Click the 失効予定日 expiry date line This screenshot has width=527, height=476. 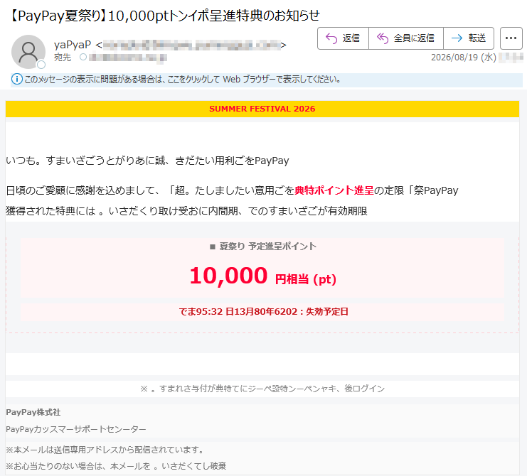[263, 311]
